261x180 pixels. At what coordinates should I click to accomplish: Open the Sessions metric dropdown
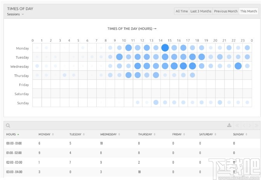pyautogui.click(x=16, y=14)
